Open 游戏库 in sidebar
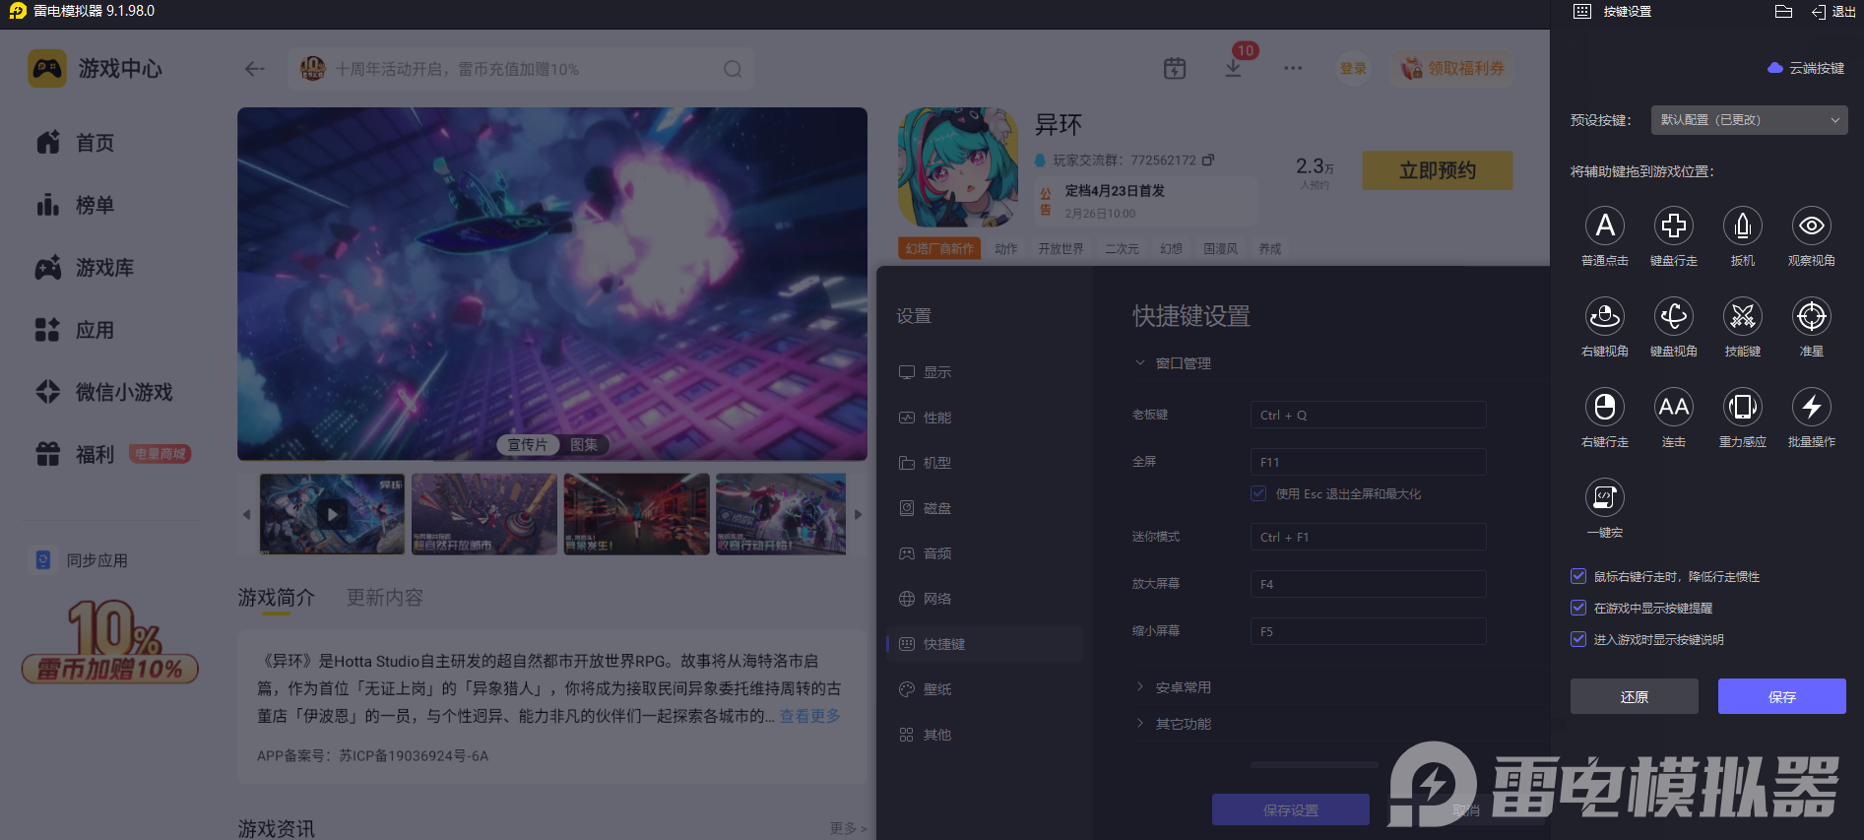 pyautogui.click(x=84, y=268)
